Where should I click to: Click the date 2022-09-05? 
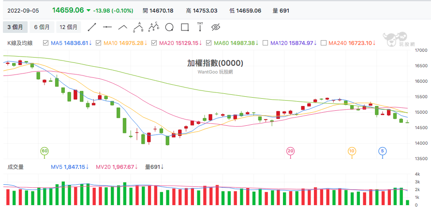click(x=23, y=11)
